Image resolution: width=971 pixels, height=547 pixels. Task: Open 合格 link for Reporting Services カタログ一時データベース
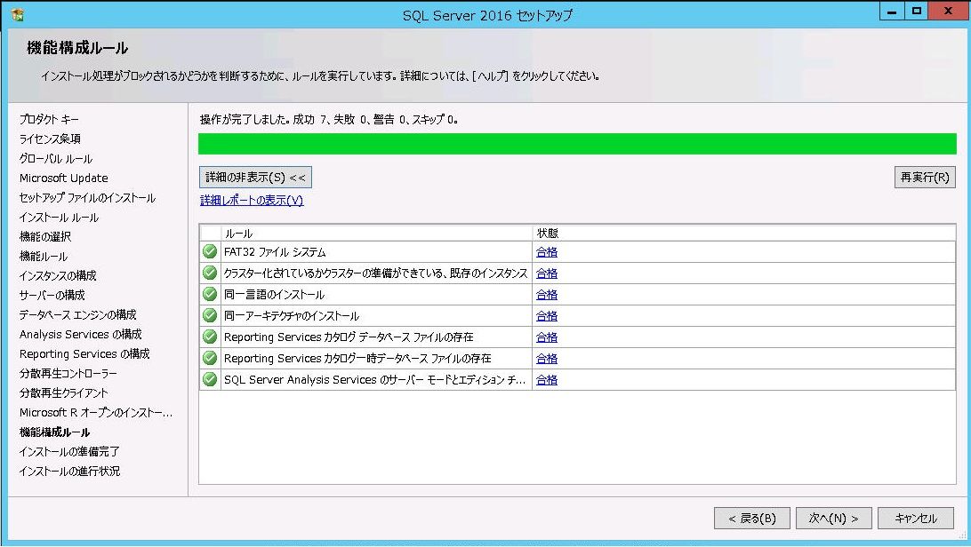(x=546, y=359)
